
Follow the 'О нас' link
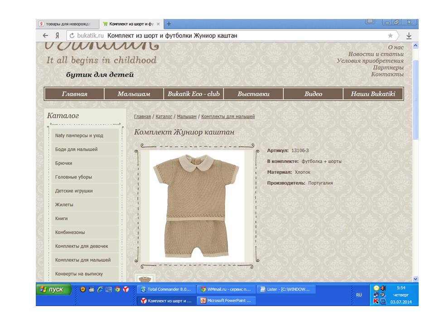[x=396, y=48]
